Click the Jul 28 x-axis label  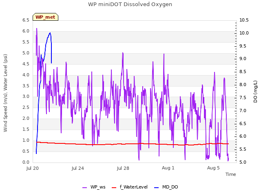pyautogui.click(x=123, y=168)
